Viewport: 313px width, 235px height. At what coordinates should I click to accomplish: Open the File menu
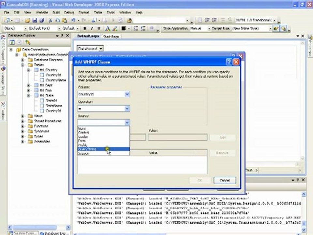pyautogui.click(x=7, y=12)
